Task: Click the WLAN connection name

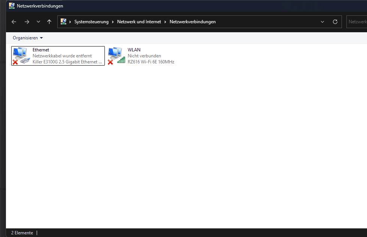Action: (x=134, y=50)
